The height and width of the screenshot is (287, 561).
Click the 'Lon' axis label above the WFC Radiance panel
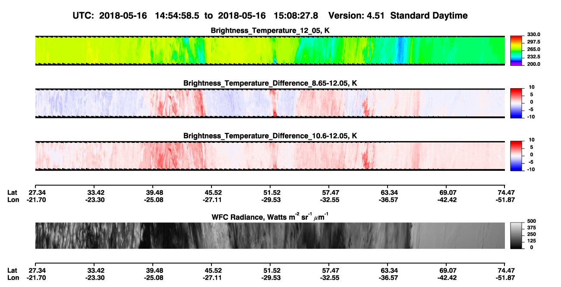[13, 200]
